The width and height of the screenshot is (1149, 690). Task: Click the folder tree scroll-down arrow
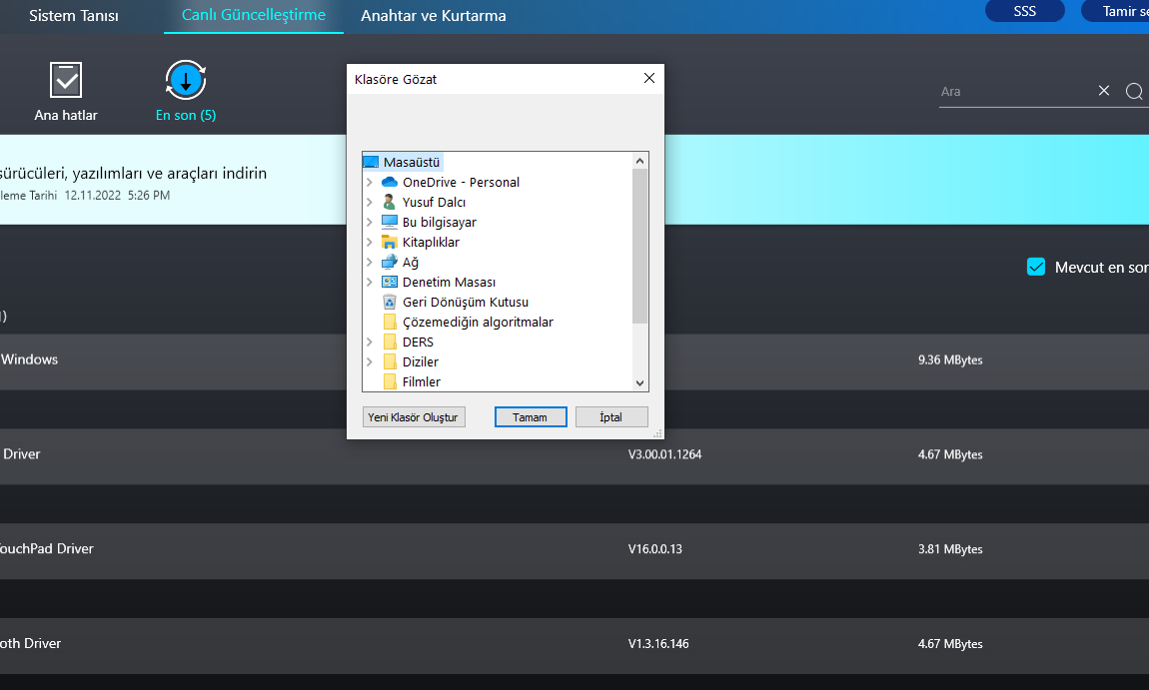[639, 383]
